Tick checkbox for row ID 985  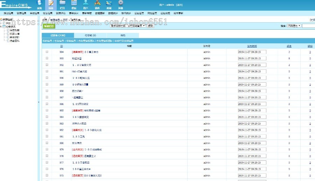point(47,110)
